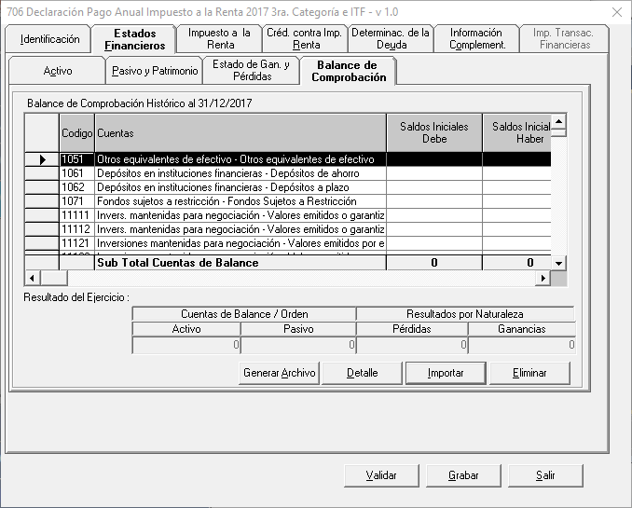Click the Codigo column header
This screenshot has height=508, width=632.
76,133
